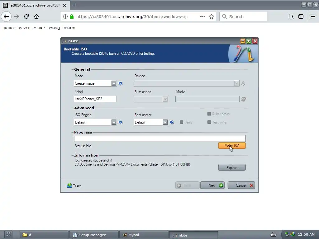The image size is (319, 239).
Task: Send nLite to Tray
Action: (x=74, y=185)
